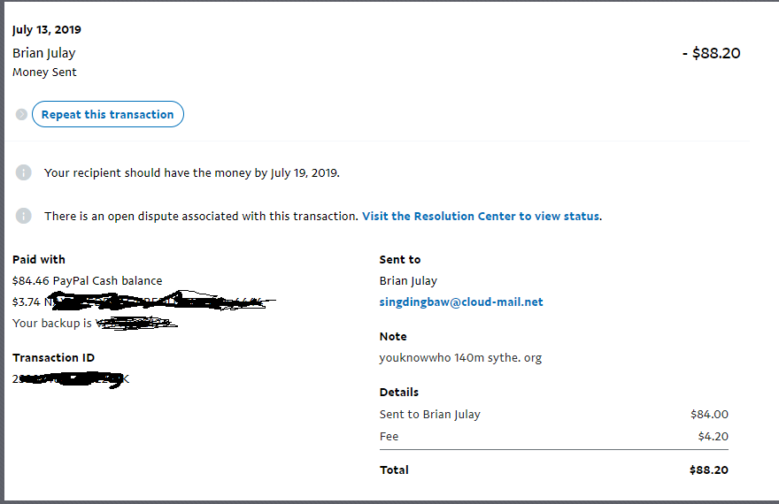The image size is (779, 504).
Task: Click the arrow icon beside Repeat this transaction
Action: coord(21,114)
